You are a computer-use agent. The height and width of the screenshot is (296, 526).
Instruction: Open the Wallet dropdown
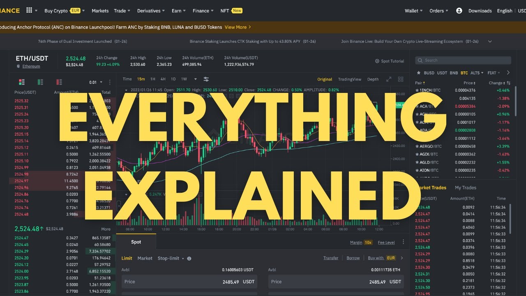(414, 11)
